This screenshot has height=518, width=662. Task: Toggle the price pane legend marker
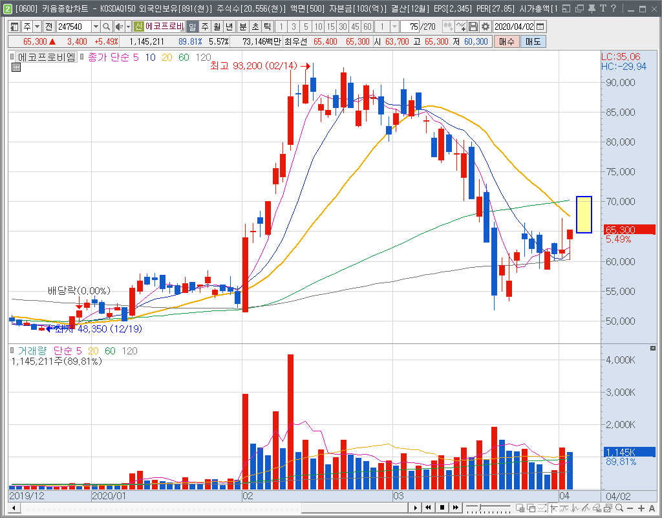pyautogui.click(x=12, y=56)
